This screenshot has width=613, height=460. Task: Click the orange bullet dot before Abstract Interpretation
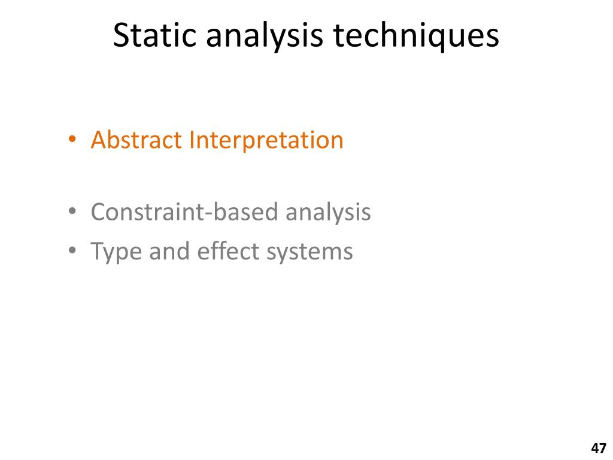point(72,139)
